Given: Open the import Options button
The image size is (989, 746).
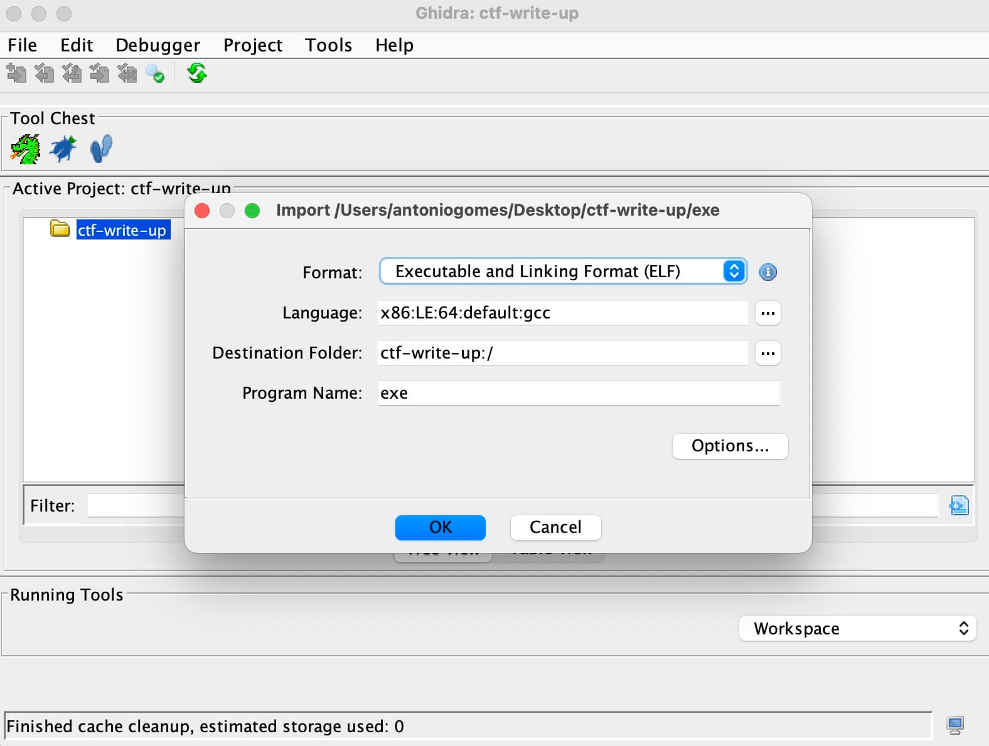Looking at the screenshot, I should [730, 446].
